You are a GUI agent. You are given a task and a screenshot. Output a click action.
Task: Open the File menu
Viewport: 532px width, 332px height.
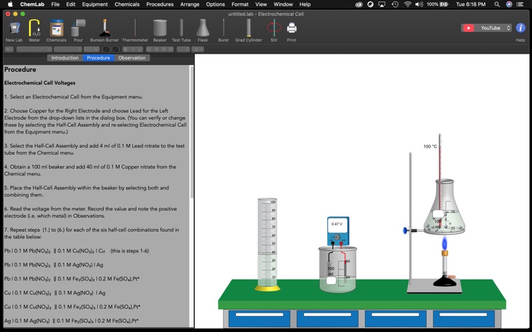click(55, 5)
